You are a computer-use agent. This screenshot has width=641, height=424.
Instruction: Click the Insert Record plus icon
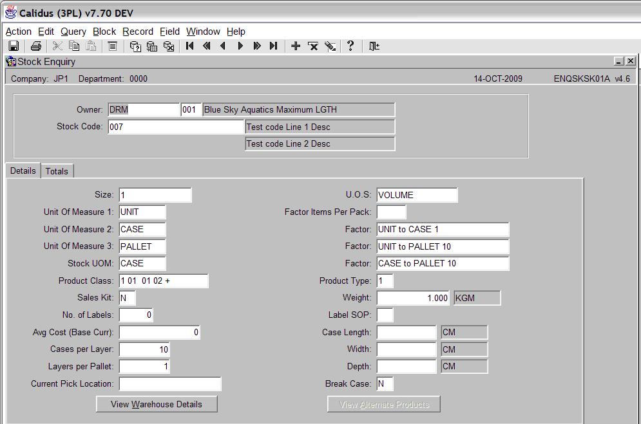tap(296, 46)
